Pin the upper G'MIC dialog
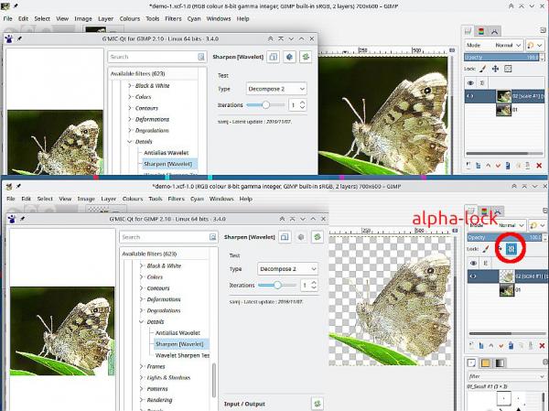This screenshot has height=411, width=549. [x=19, y=38]
